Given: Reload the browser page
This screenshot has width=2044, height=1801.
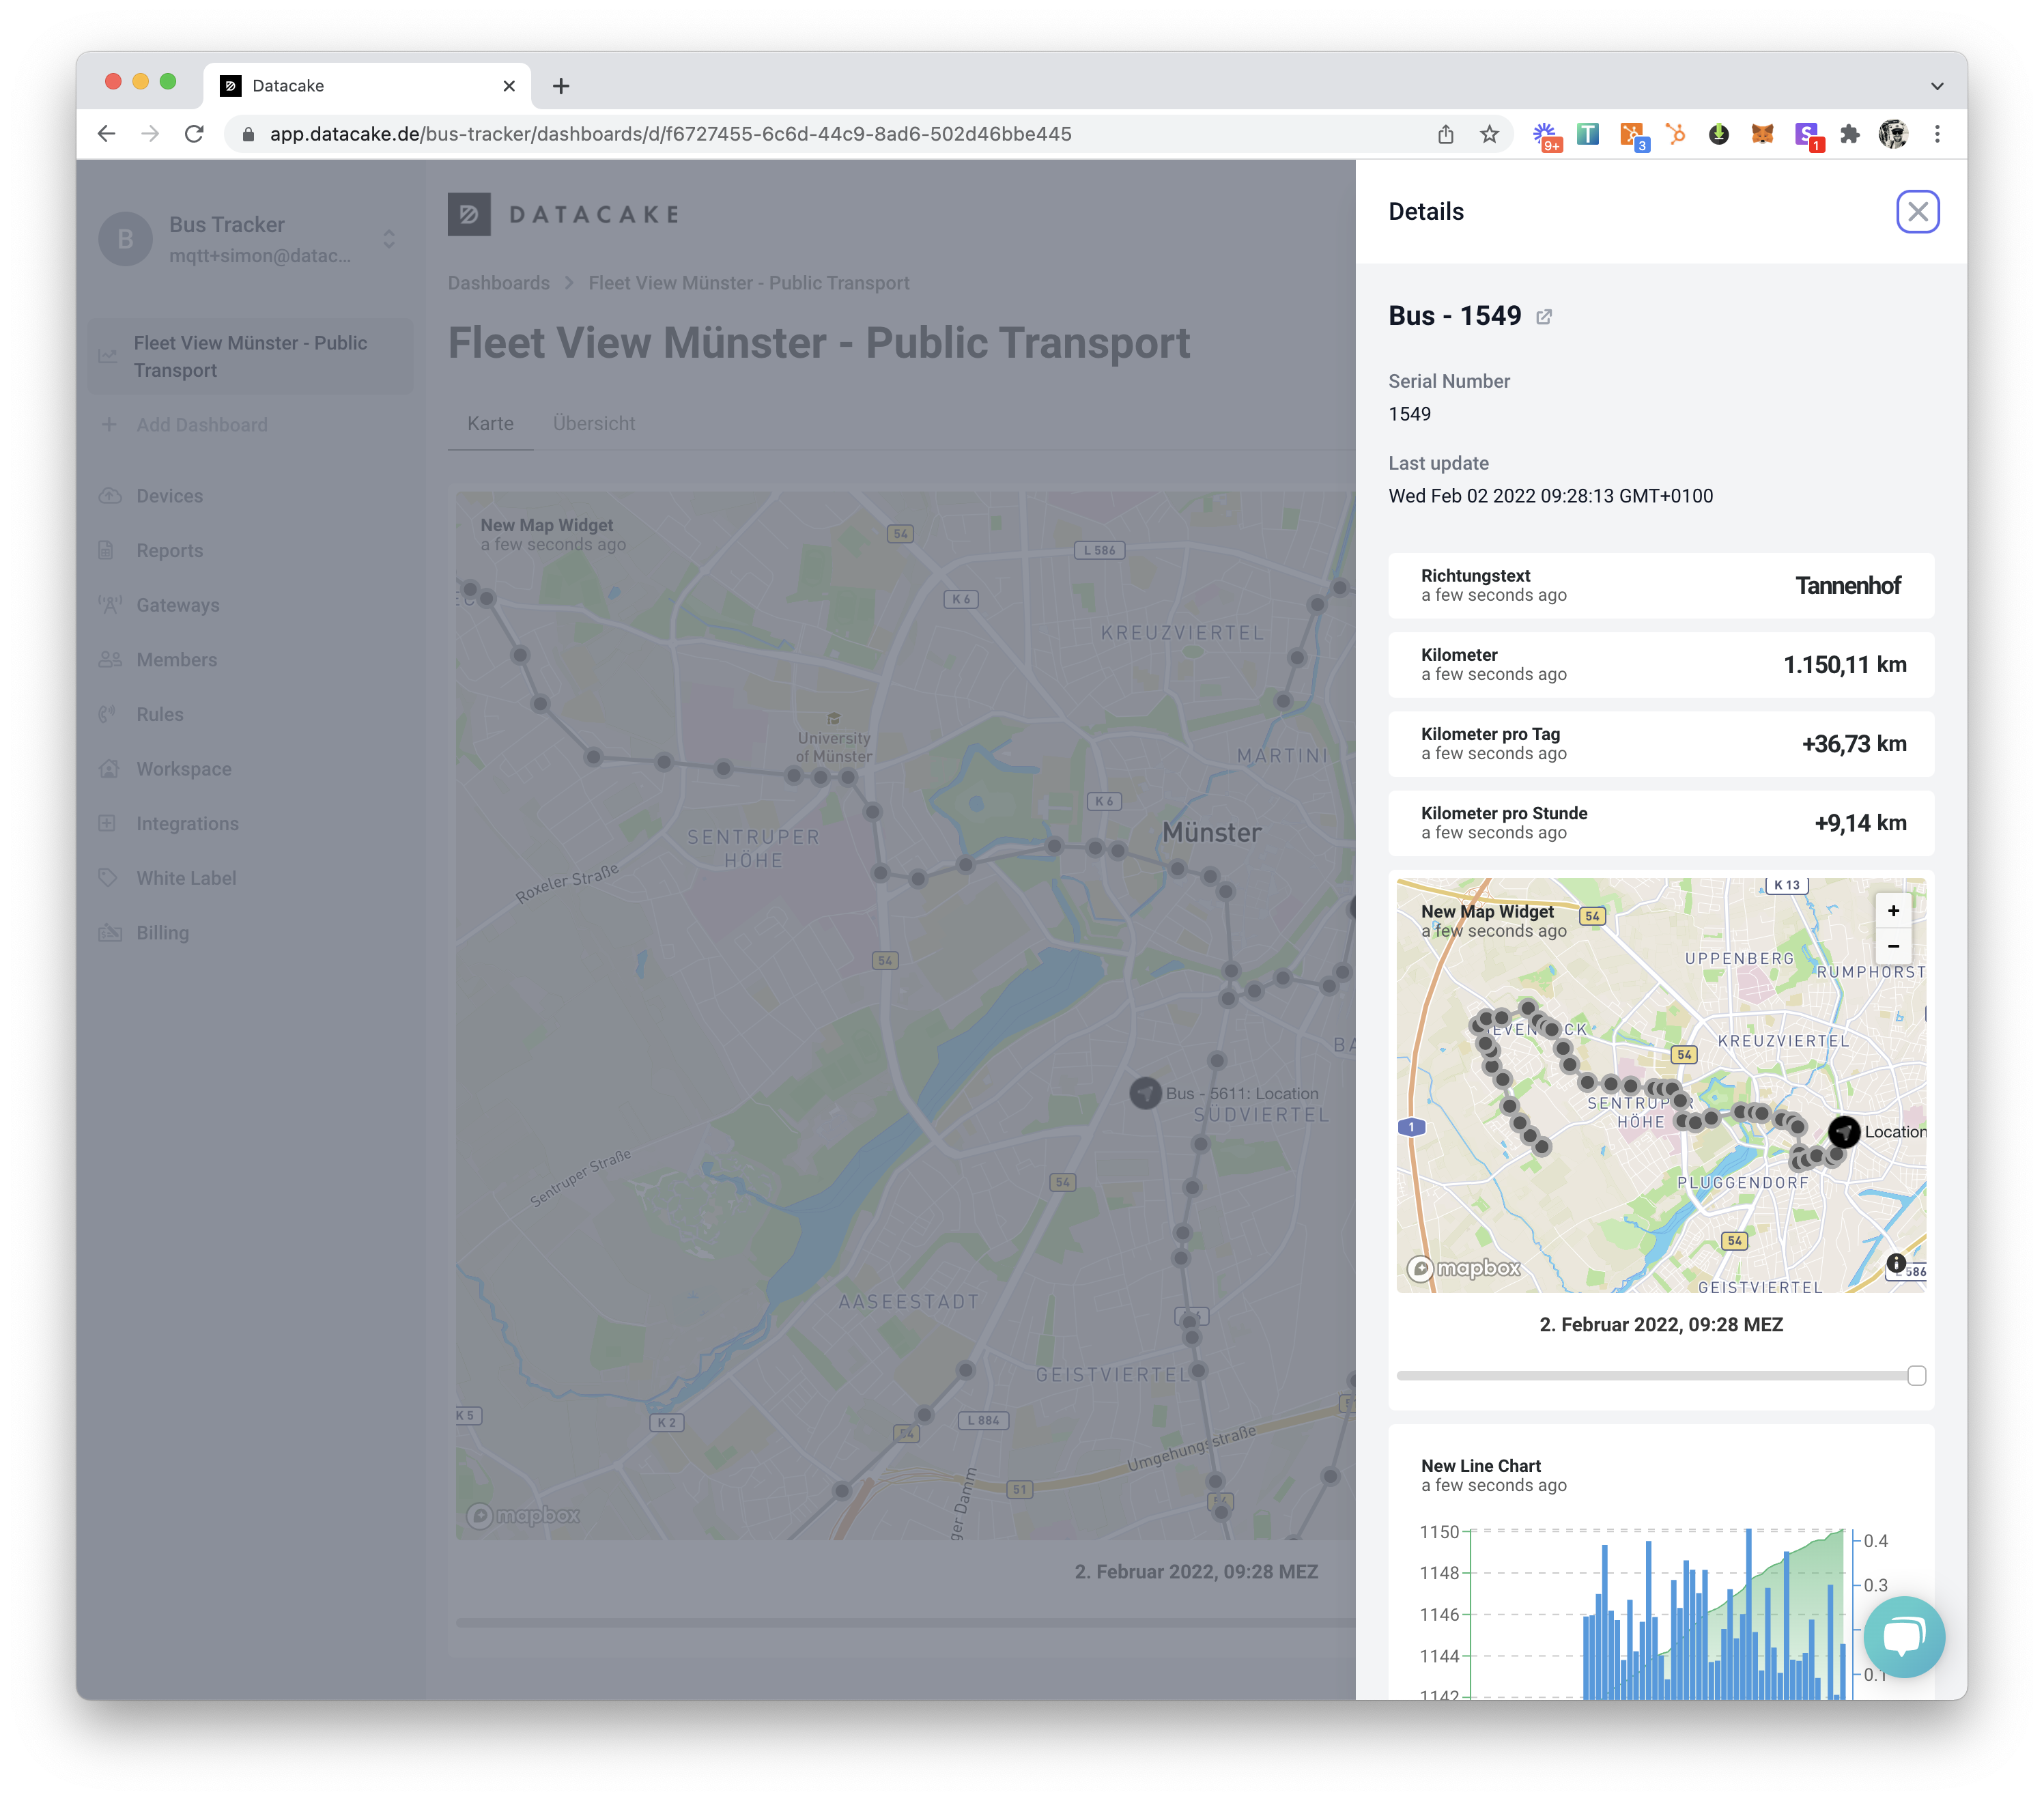Looking at the screenshot, I should pos(194,134).
